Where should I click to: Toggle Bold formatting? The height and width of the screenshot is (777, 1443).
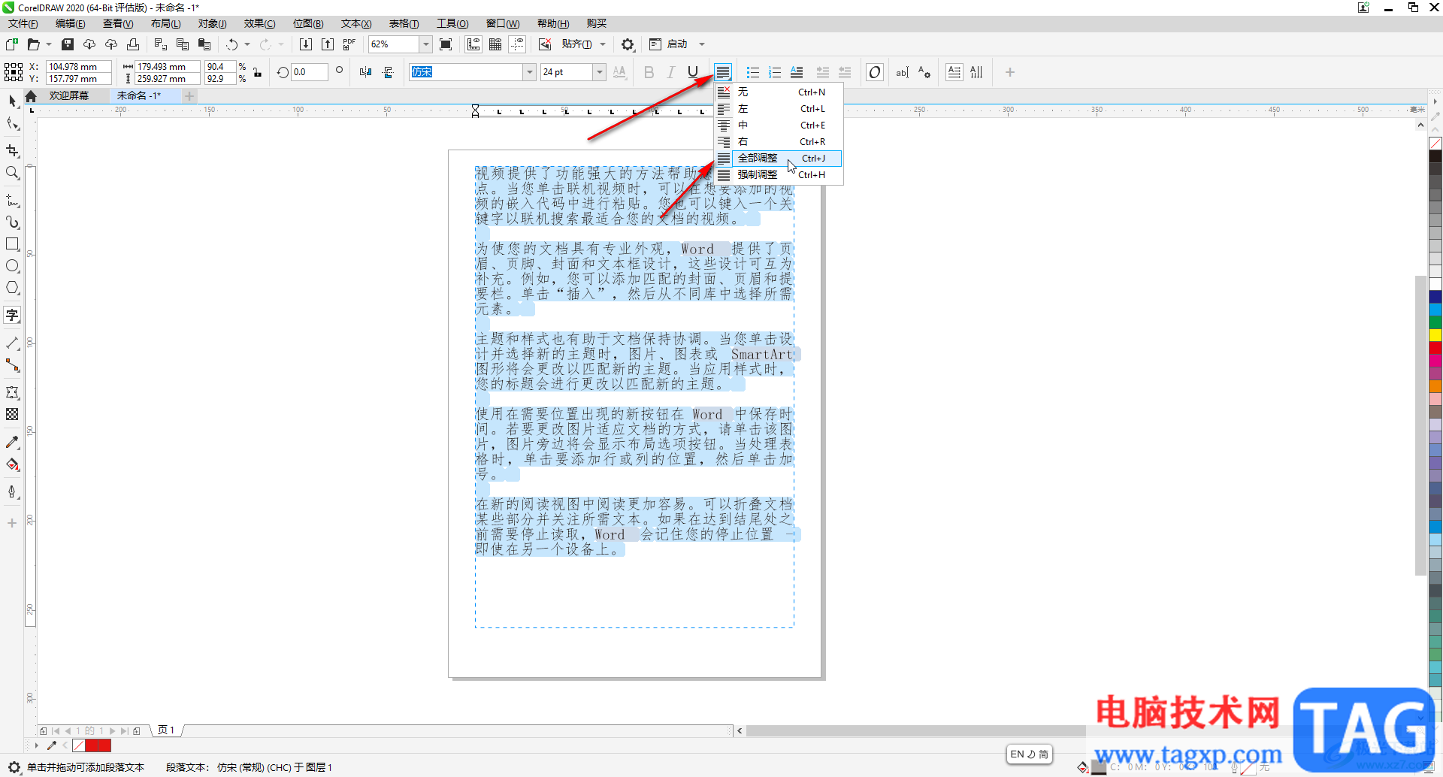pyautogui.click(x=649, y=72)
